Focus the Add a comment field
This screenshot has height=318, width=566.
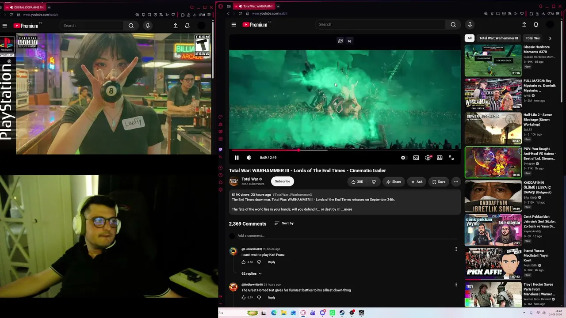[347, 235]
